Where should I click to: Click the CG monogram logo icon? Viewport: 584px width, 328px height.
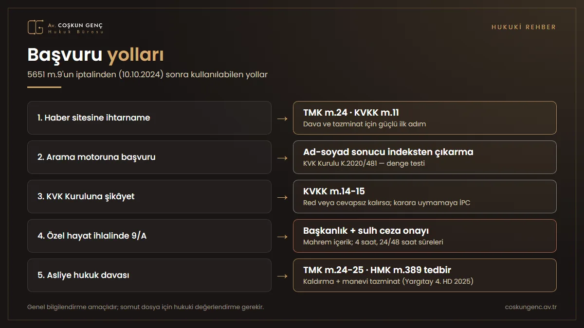click(x=36, y=27)
